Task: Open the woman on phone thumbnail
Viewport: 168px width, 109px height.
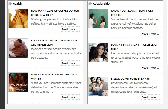Action: 98,52
